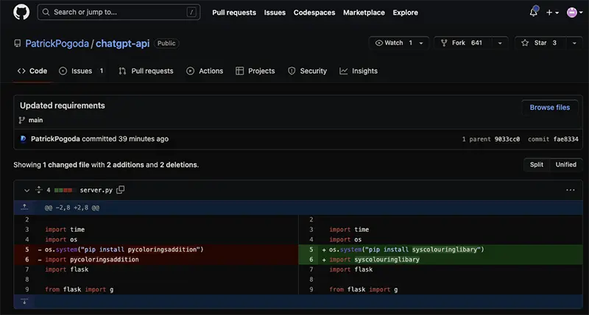Open Pull requests in top navigation bar
Image resolution: width=589 pixels, height=315 pixels.
tap(234, 13)
